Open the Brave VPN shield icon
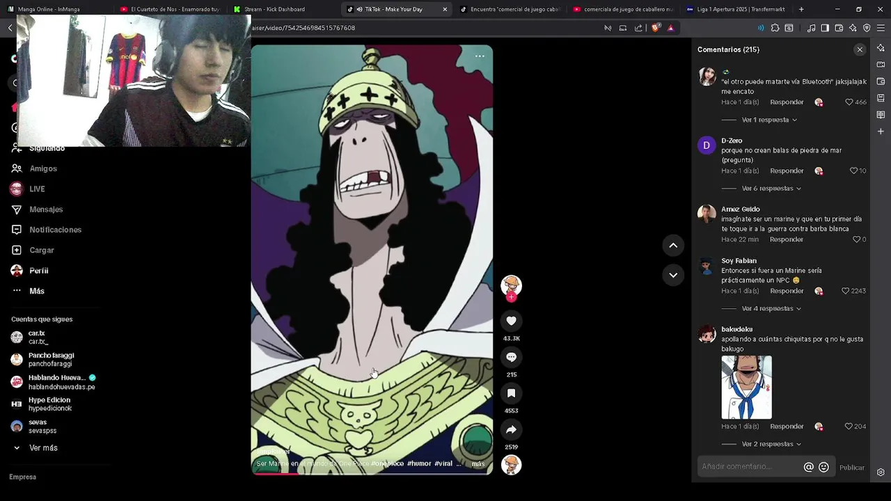 867,28
